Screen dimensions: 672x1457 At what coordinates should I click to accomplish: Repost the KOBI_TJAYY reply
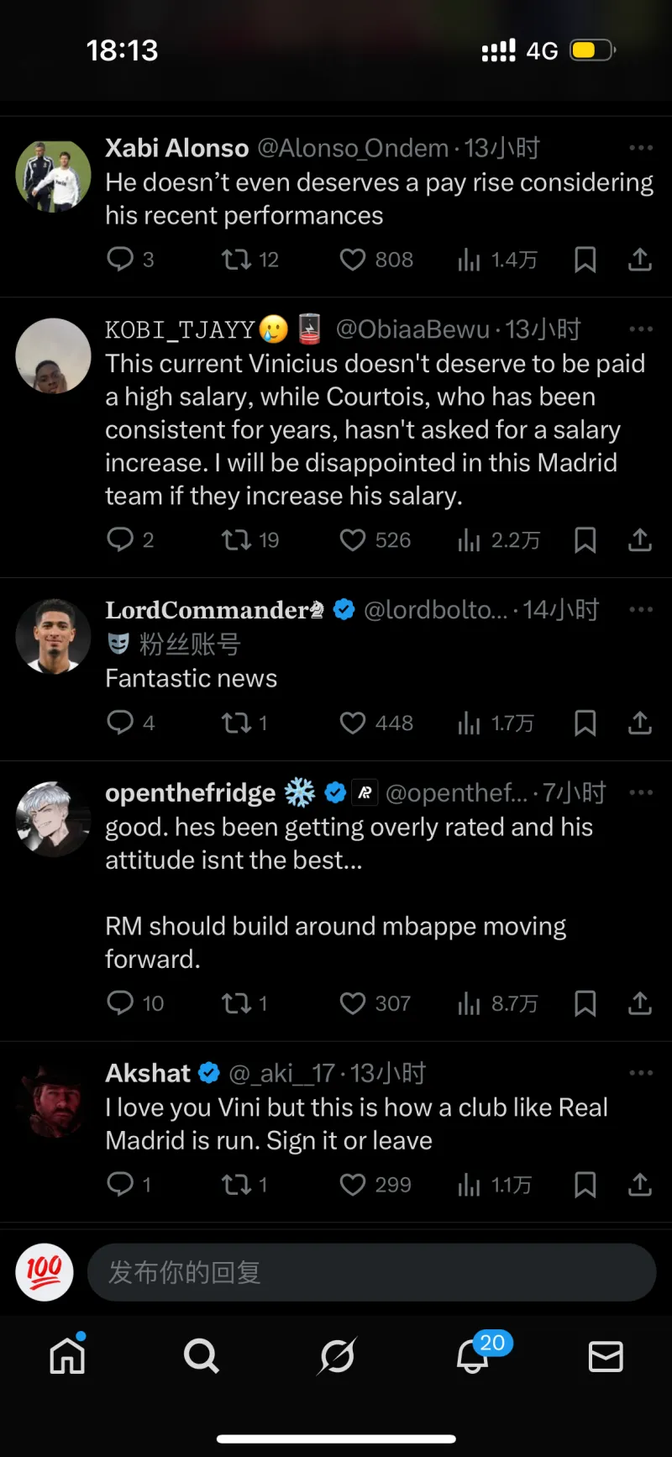(237, 539)
